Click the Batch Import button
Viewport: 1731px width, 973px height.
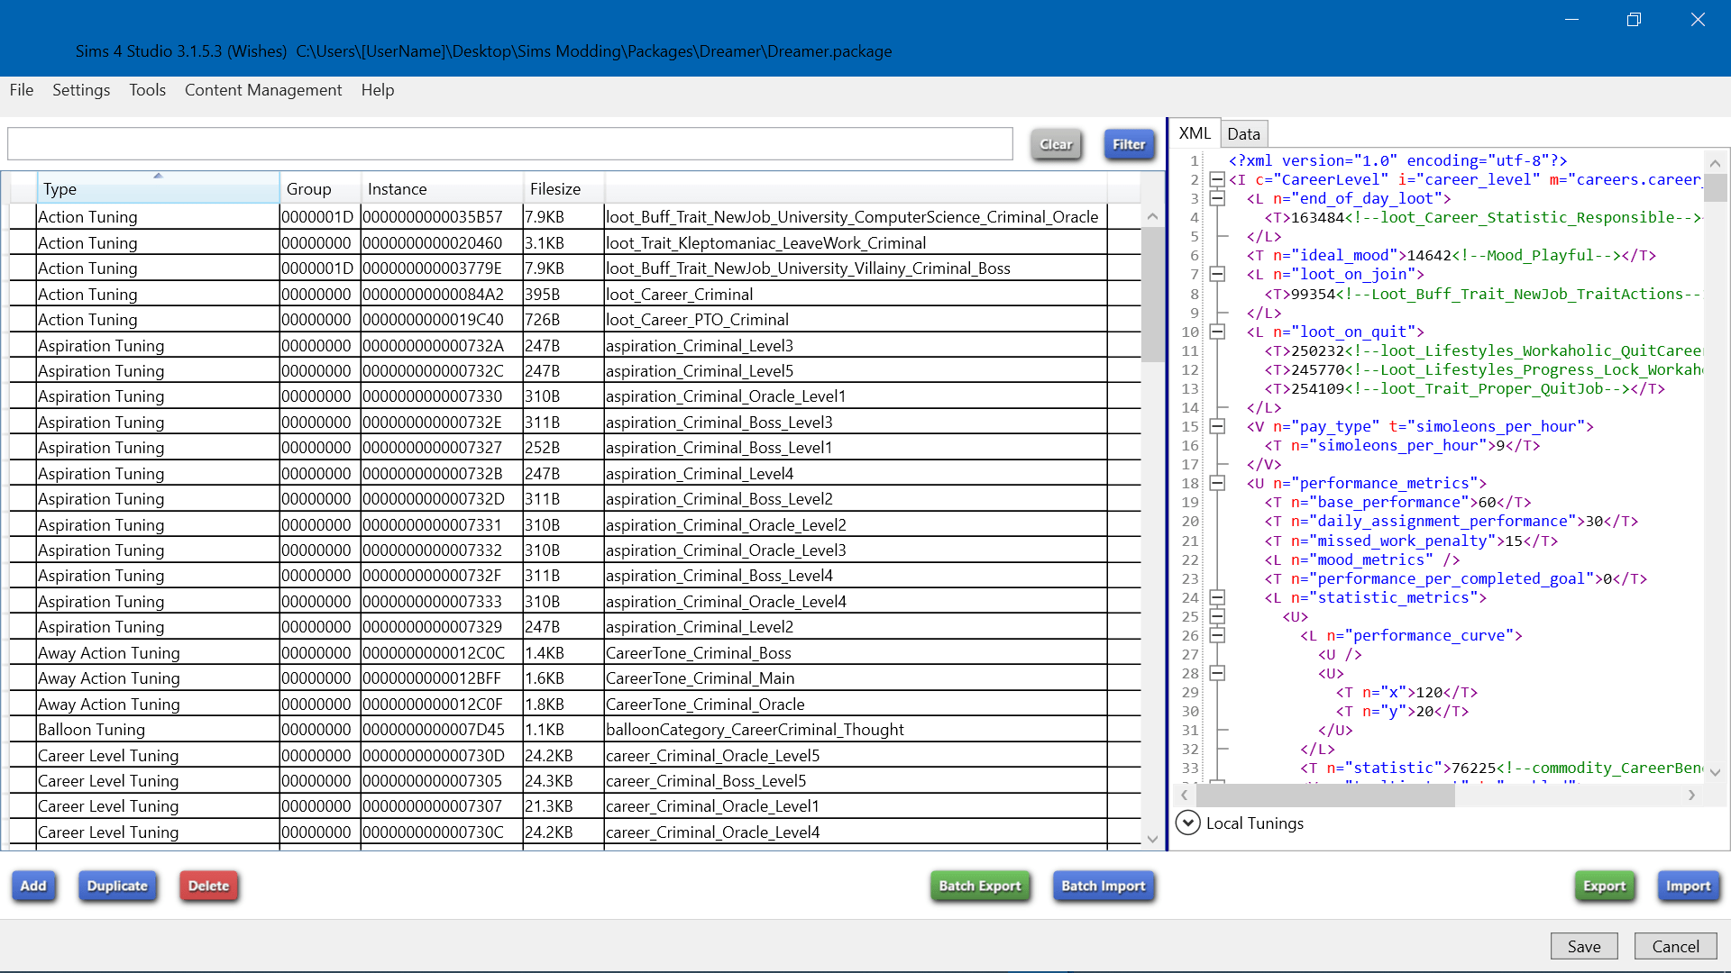tap(1104, 886)
